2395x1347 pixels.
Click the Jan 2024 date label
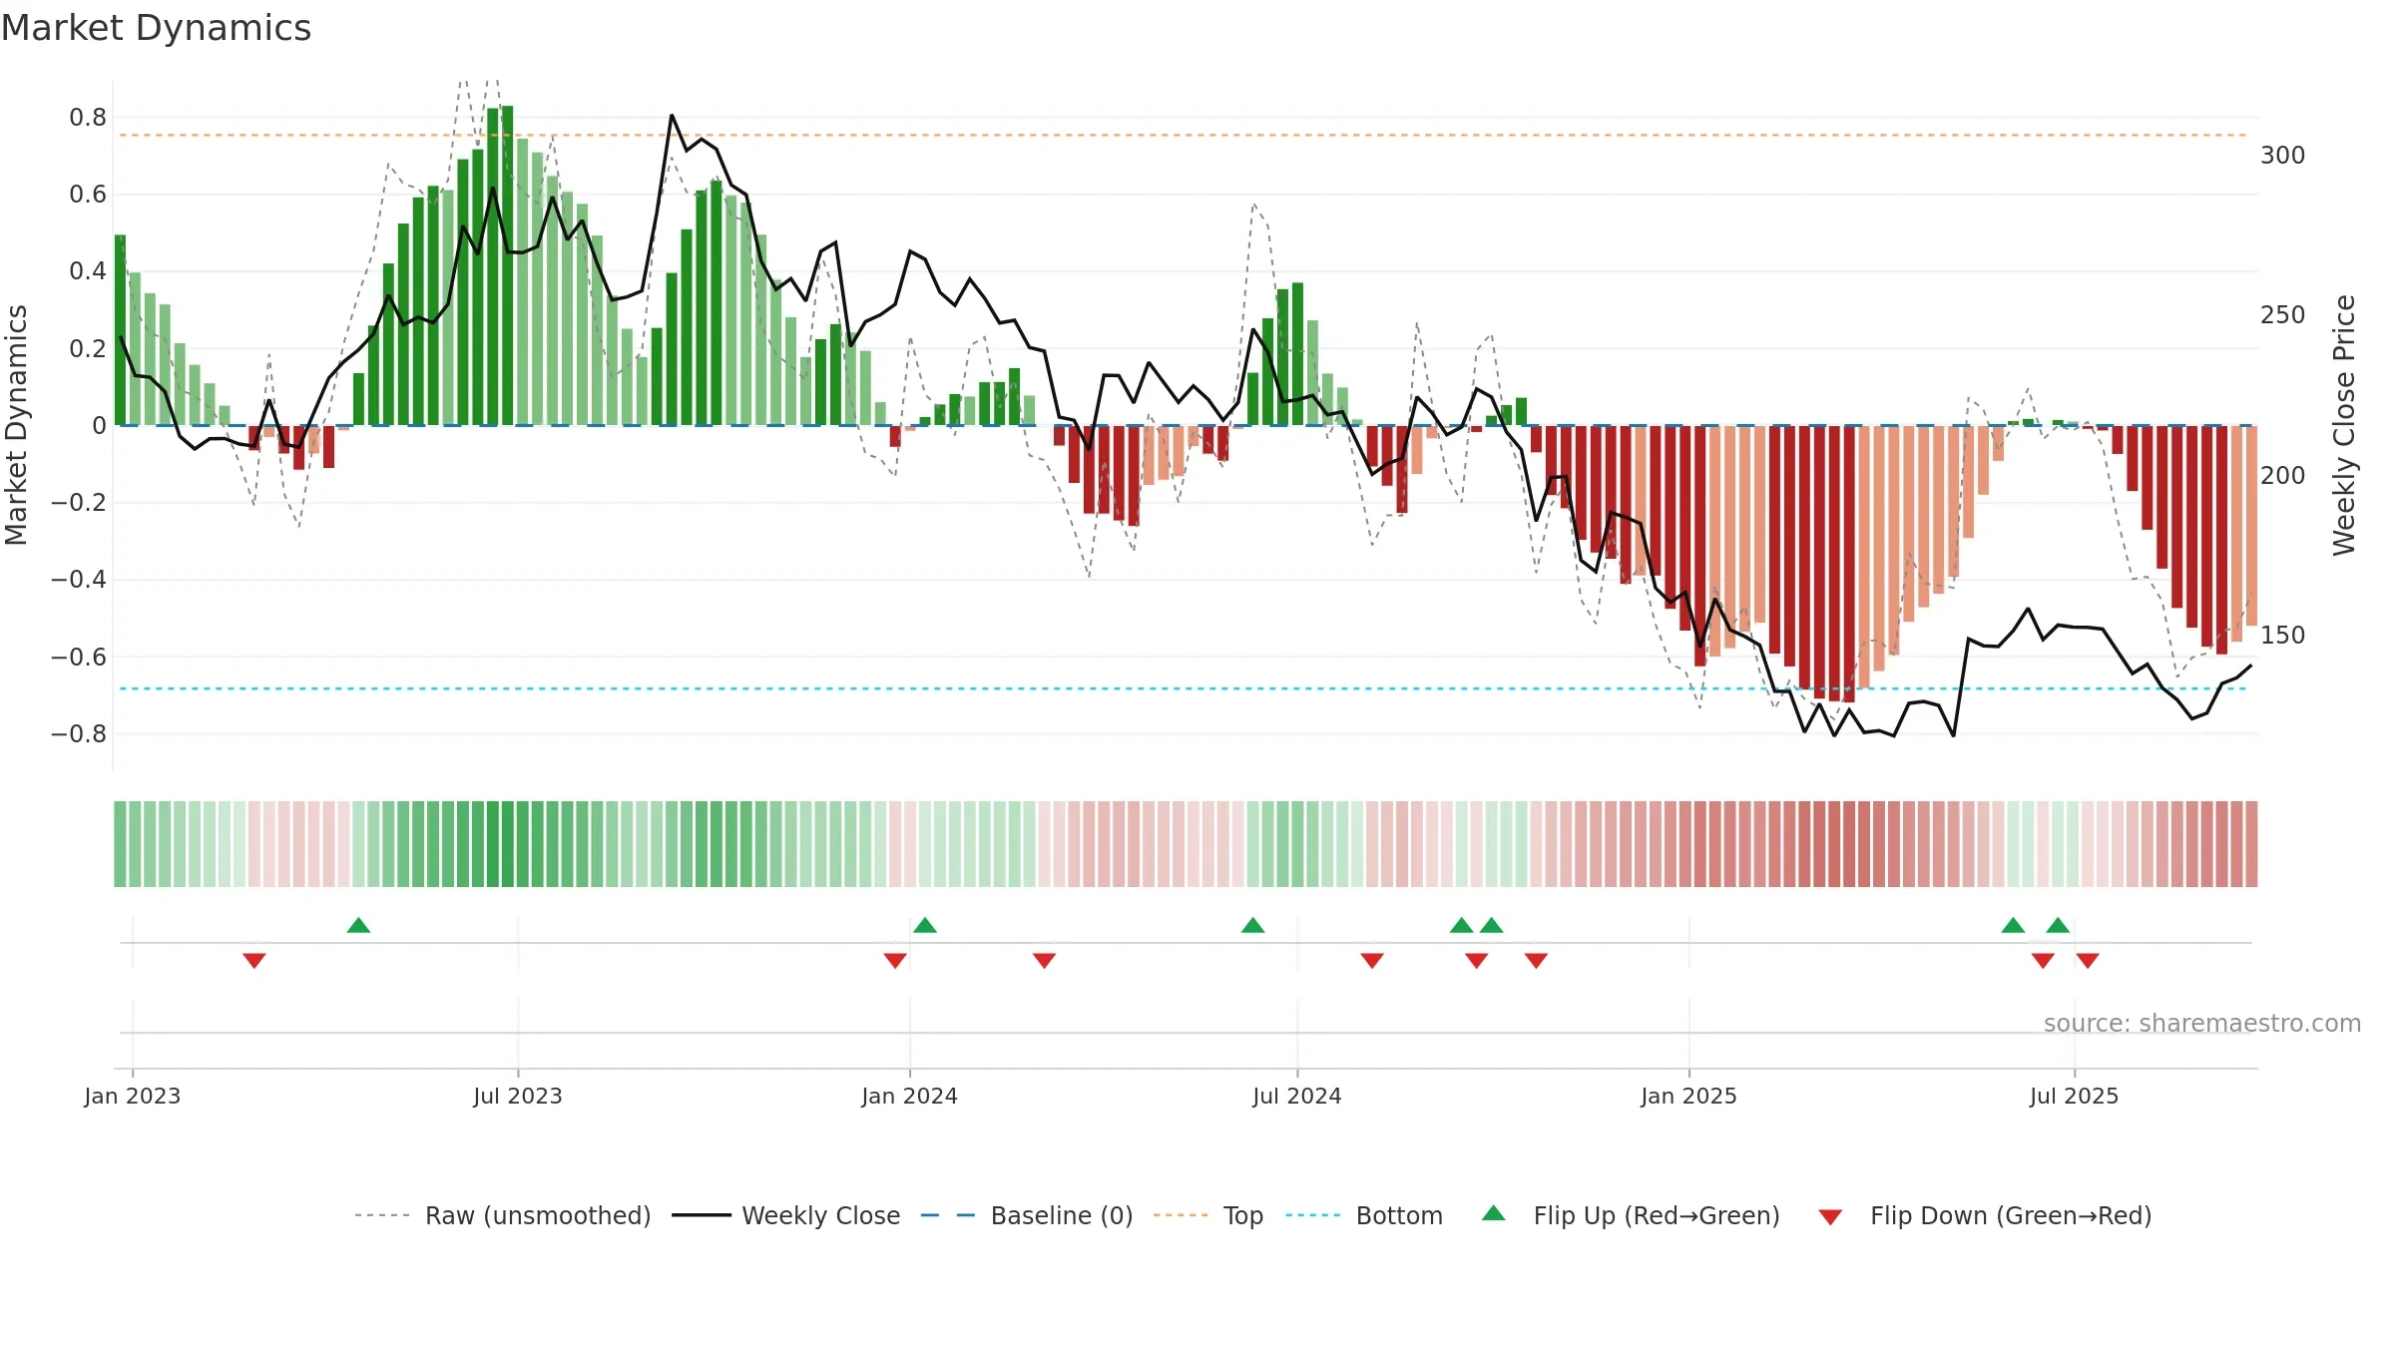[x=910, y=1097]
